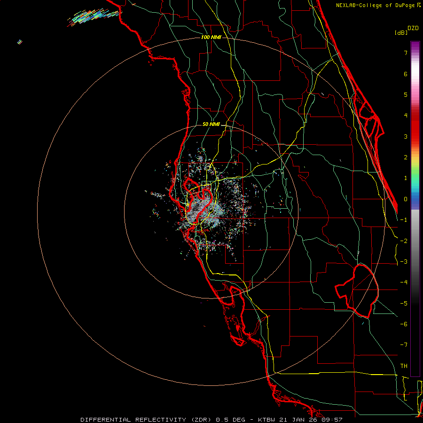Viewport: 423px width, 423px height.
Task: Click the 2 value on the color scale
Action: [x=406, y=157]
